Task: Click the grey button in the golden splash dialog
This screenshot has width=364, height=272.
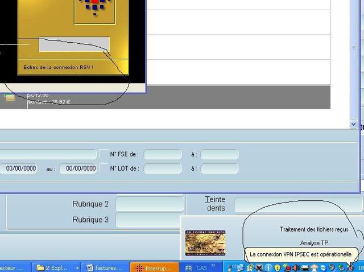Action: pyautogui.click(x=74, y=44)
